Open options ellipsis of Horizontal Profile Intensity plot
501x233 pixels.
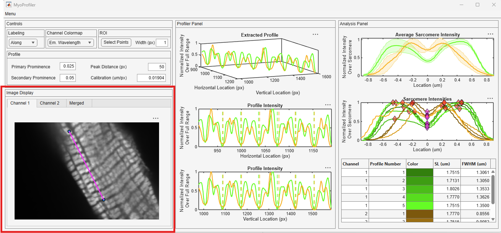click(328, 105)
